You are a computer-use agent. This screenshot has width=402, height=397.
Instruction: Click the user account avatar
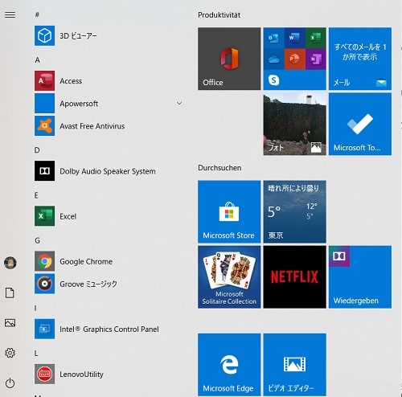10,263
